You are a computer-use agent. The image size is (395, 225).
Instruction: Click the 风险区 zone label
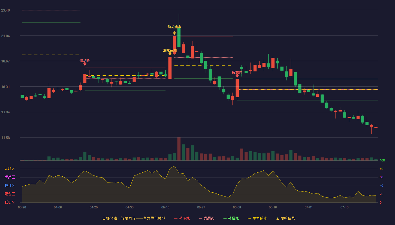[x=10, y=169]
